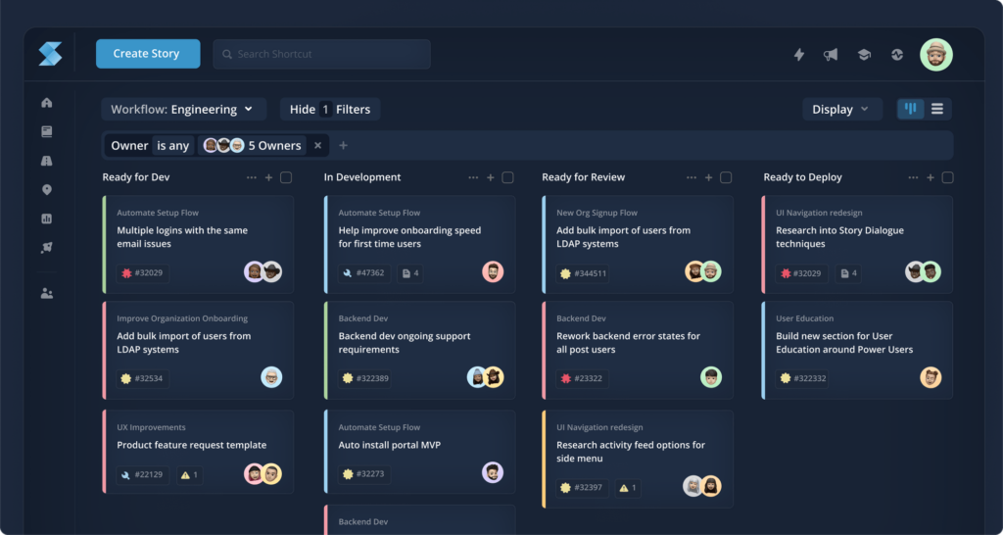Add a new filter with the plus icon
The image size is (1003, 535).
click(343, 145)
